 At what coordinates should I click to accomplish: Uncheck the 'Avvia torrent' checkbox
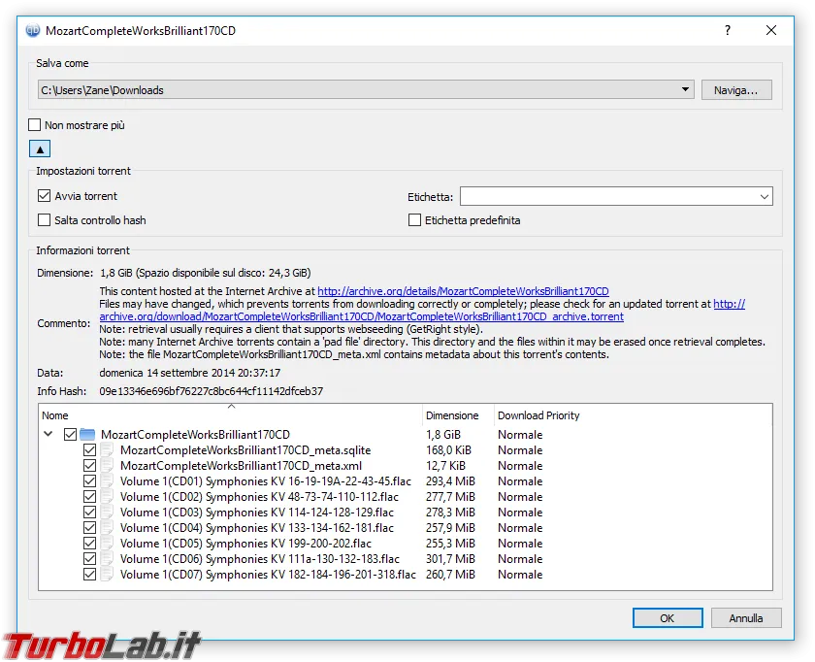click(45, 196)
